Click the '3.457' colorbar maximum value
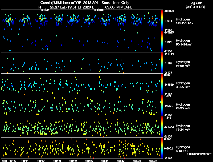 168,139
